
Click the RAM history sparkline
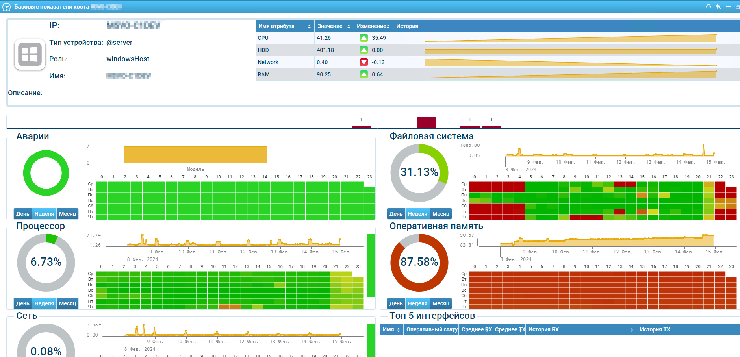[570, 74]
